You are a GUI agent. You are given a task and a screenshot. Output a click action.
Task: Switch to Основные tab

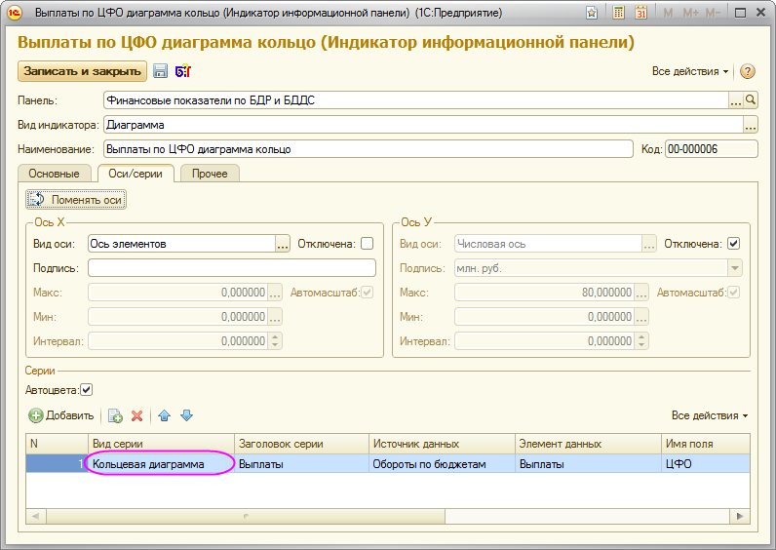coord(54,174)
